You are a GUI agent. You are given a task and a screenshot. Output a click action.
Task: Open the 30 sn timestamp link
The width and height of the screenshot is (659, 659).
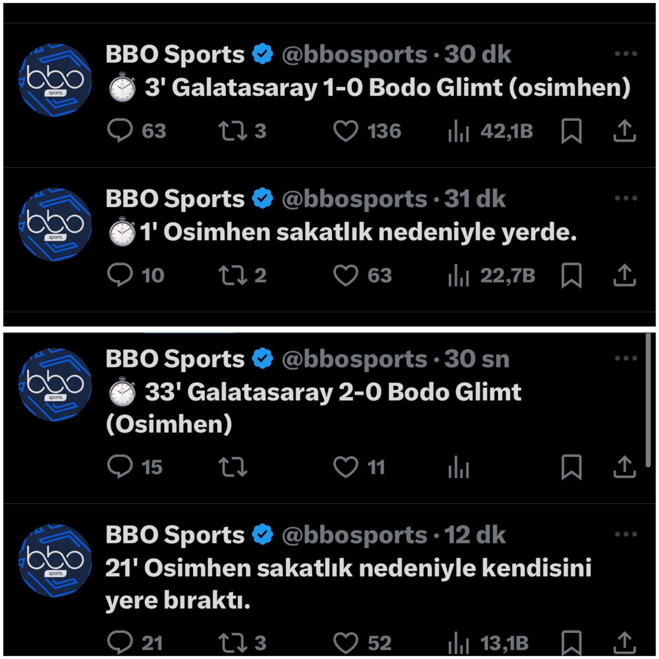click(x=477, y=359)
